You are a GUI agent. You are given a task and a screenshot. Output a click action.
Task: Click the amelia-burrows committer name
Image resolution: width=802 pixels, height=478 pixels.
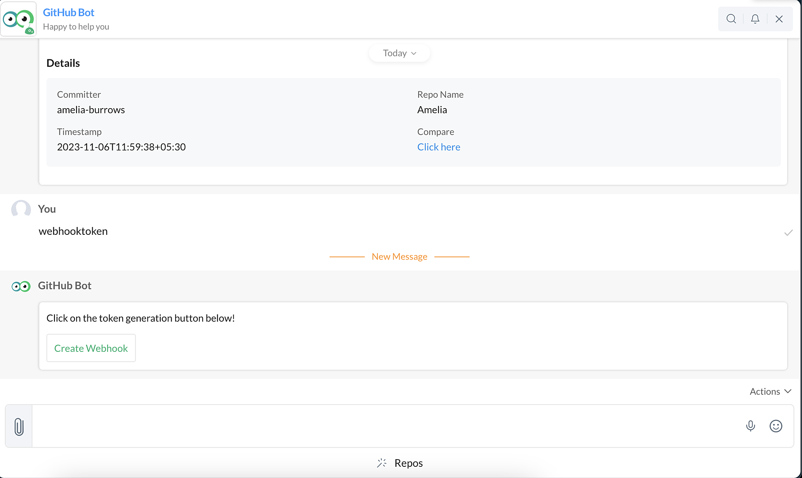[91, 110]
